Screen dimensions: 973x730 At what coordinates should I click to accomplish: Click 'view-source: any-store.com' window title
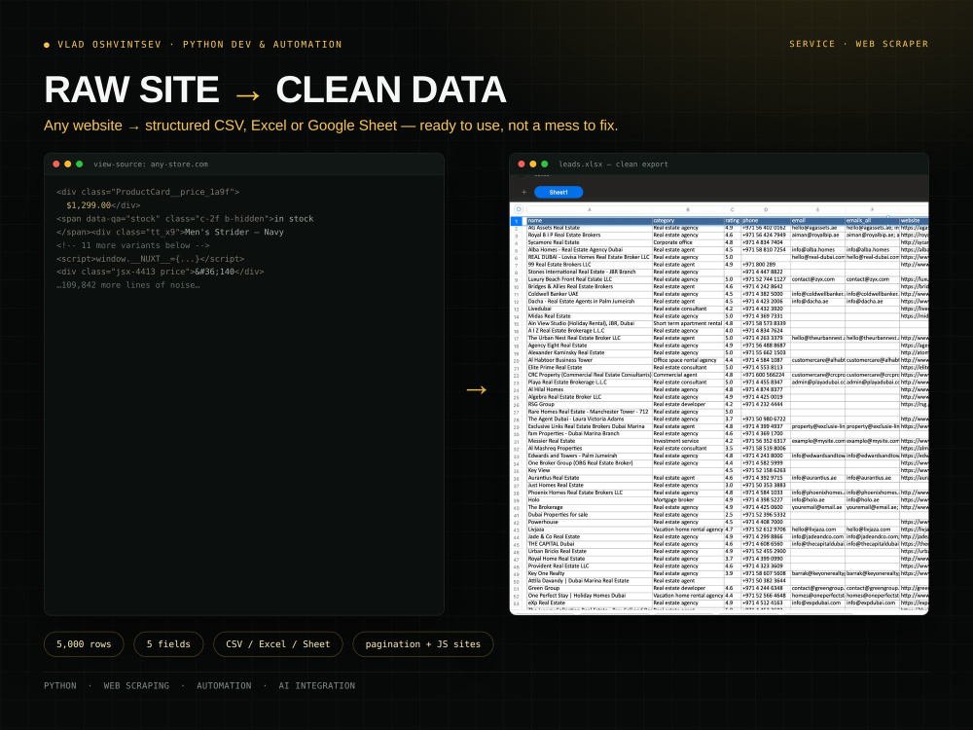click(151, 164)
